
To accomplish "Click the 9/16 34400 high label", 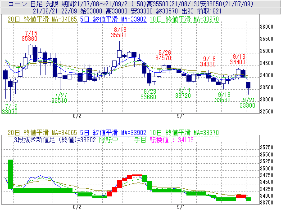I will coord(238,59).
